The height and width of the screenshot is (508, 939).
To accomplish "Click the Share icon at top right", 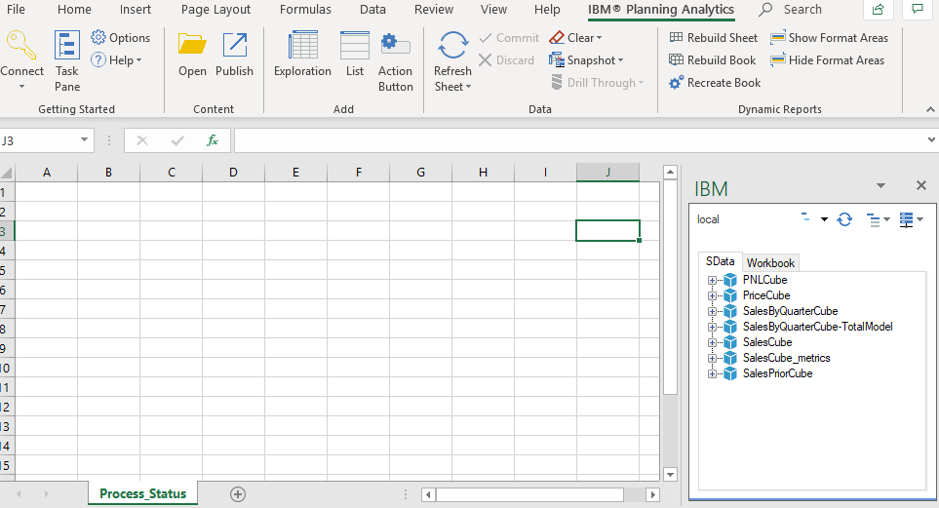I will pos(879,9).
